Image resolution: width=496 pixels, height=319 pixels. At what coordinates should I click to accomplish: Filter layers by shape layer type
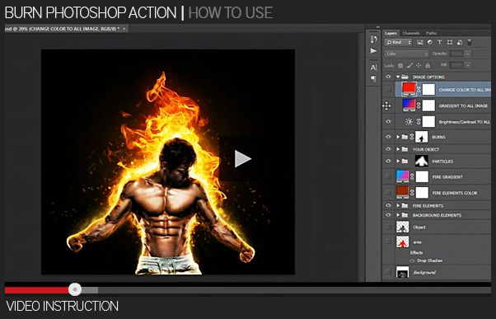tap(450, 42)
